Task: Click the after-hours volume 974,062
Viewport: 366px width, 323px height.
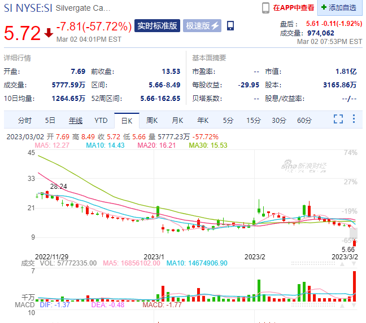Action: tap(321, 33)
